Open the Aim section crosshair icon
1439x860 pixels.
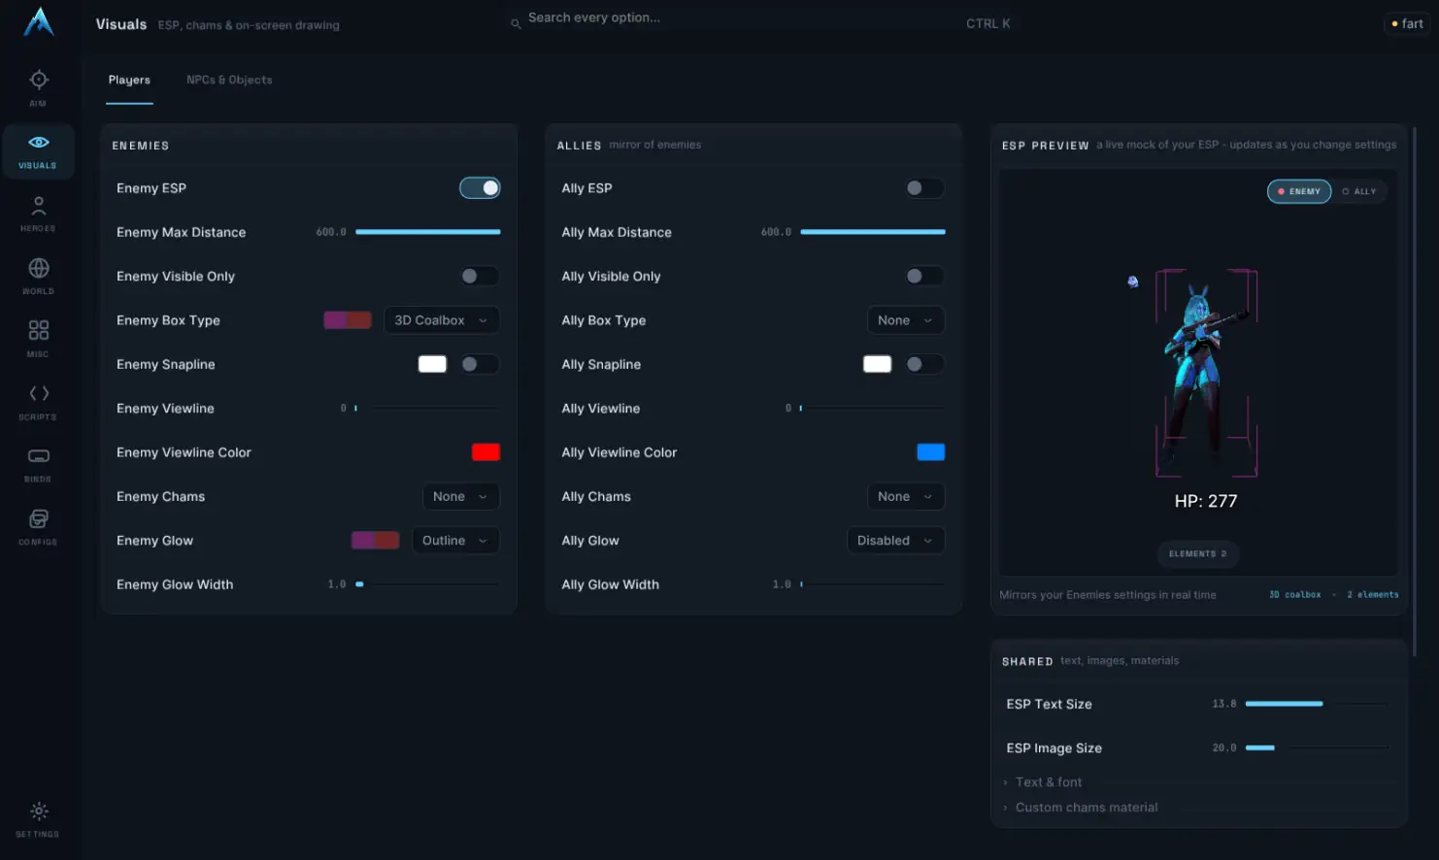pos(38,80)
